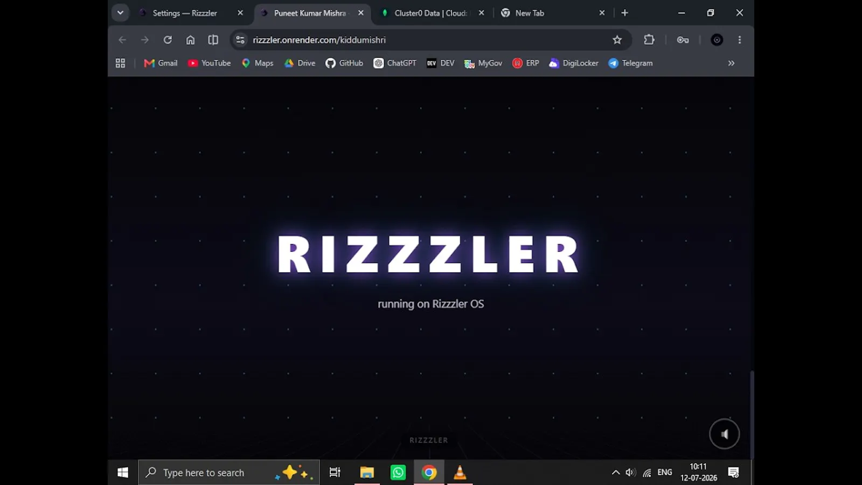
Task: Open the password manager key icon
Action: click(683, 40)
